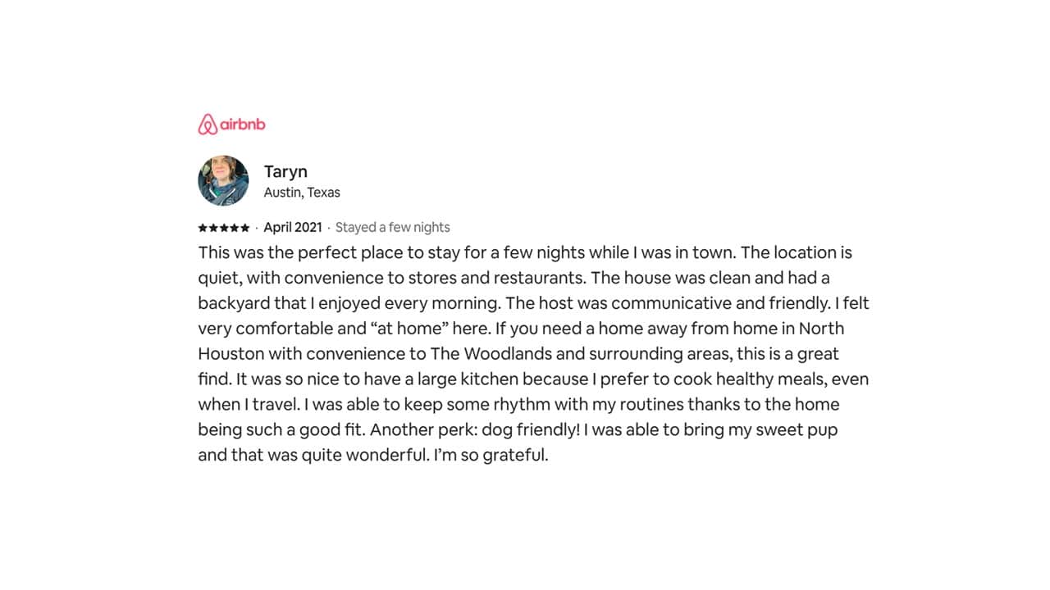Viewport: 1050px width, 590px height.
Task: Click the pink airbnb wordmark text
Action: (243, 125)
